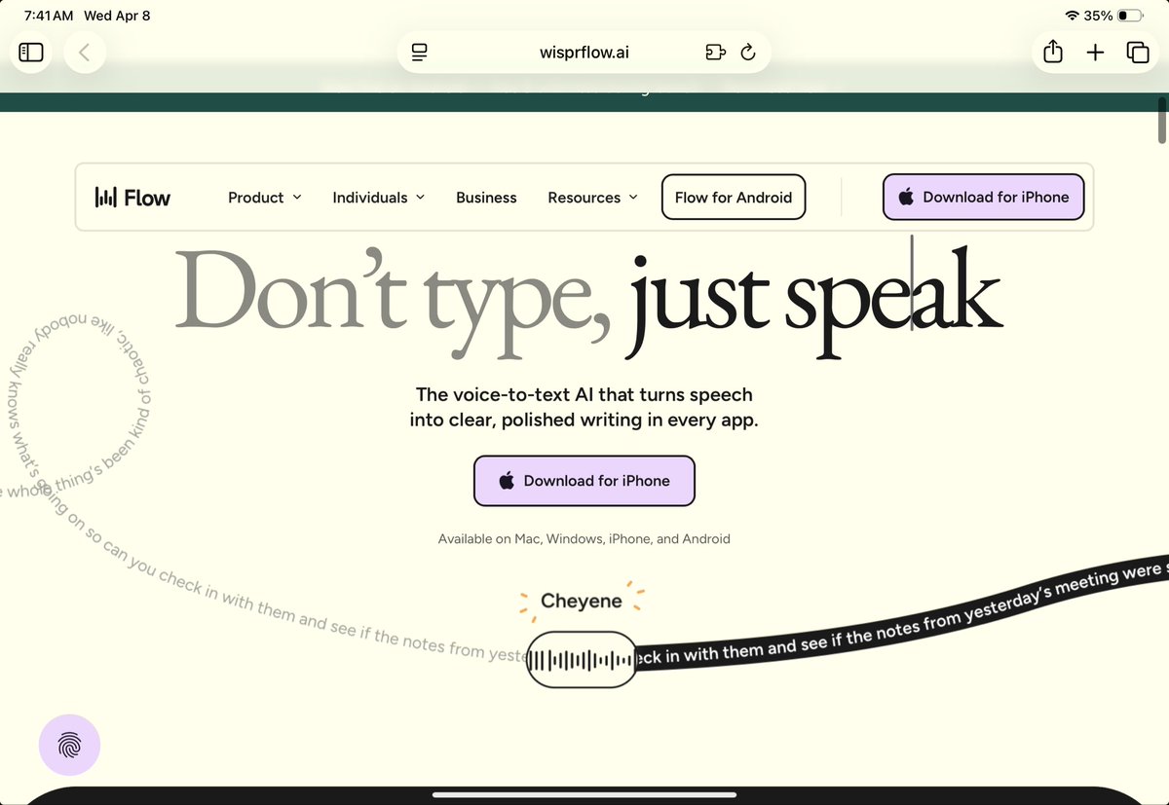Open the Business page
1169x805 pixels.
point(486,198)
